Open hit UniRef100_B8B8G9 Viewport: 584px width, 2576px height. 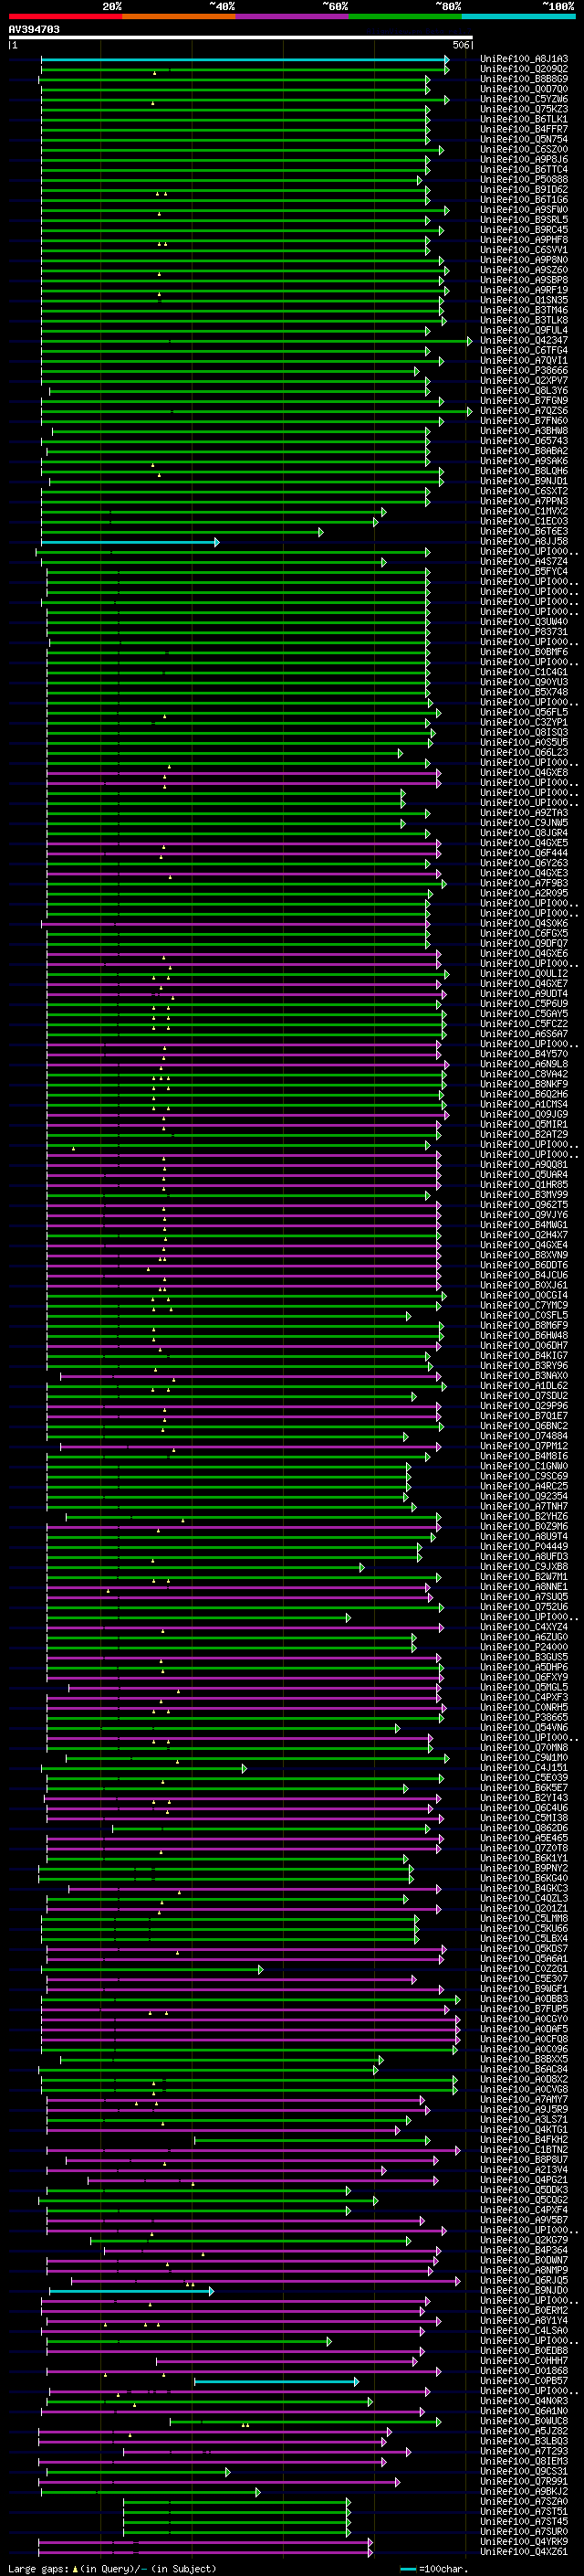(524, 79)
